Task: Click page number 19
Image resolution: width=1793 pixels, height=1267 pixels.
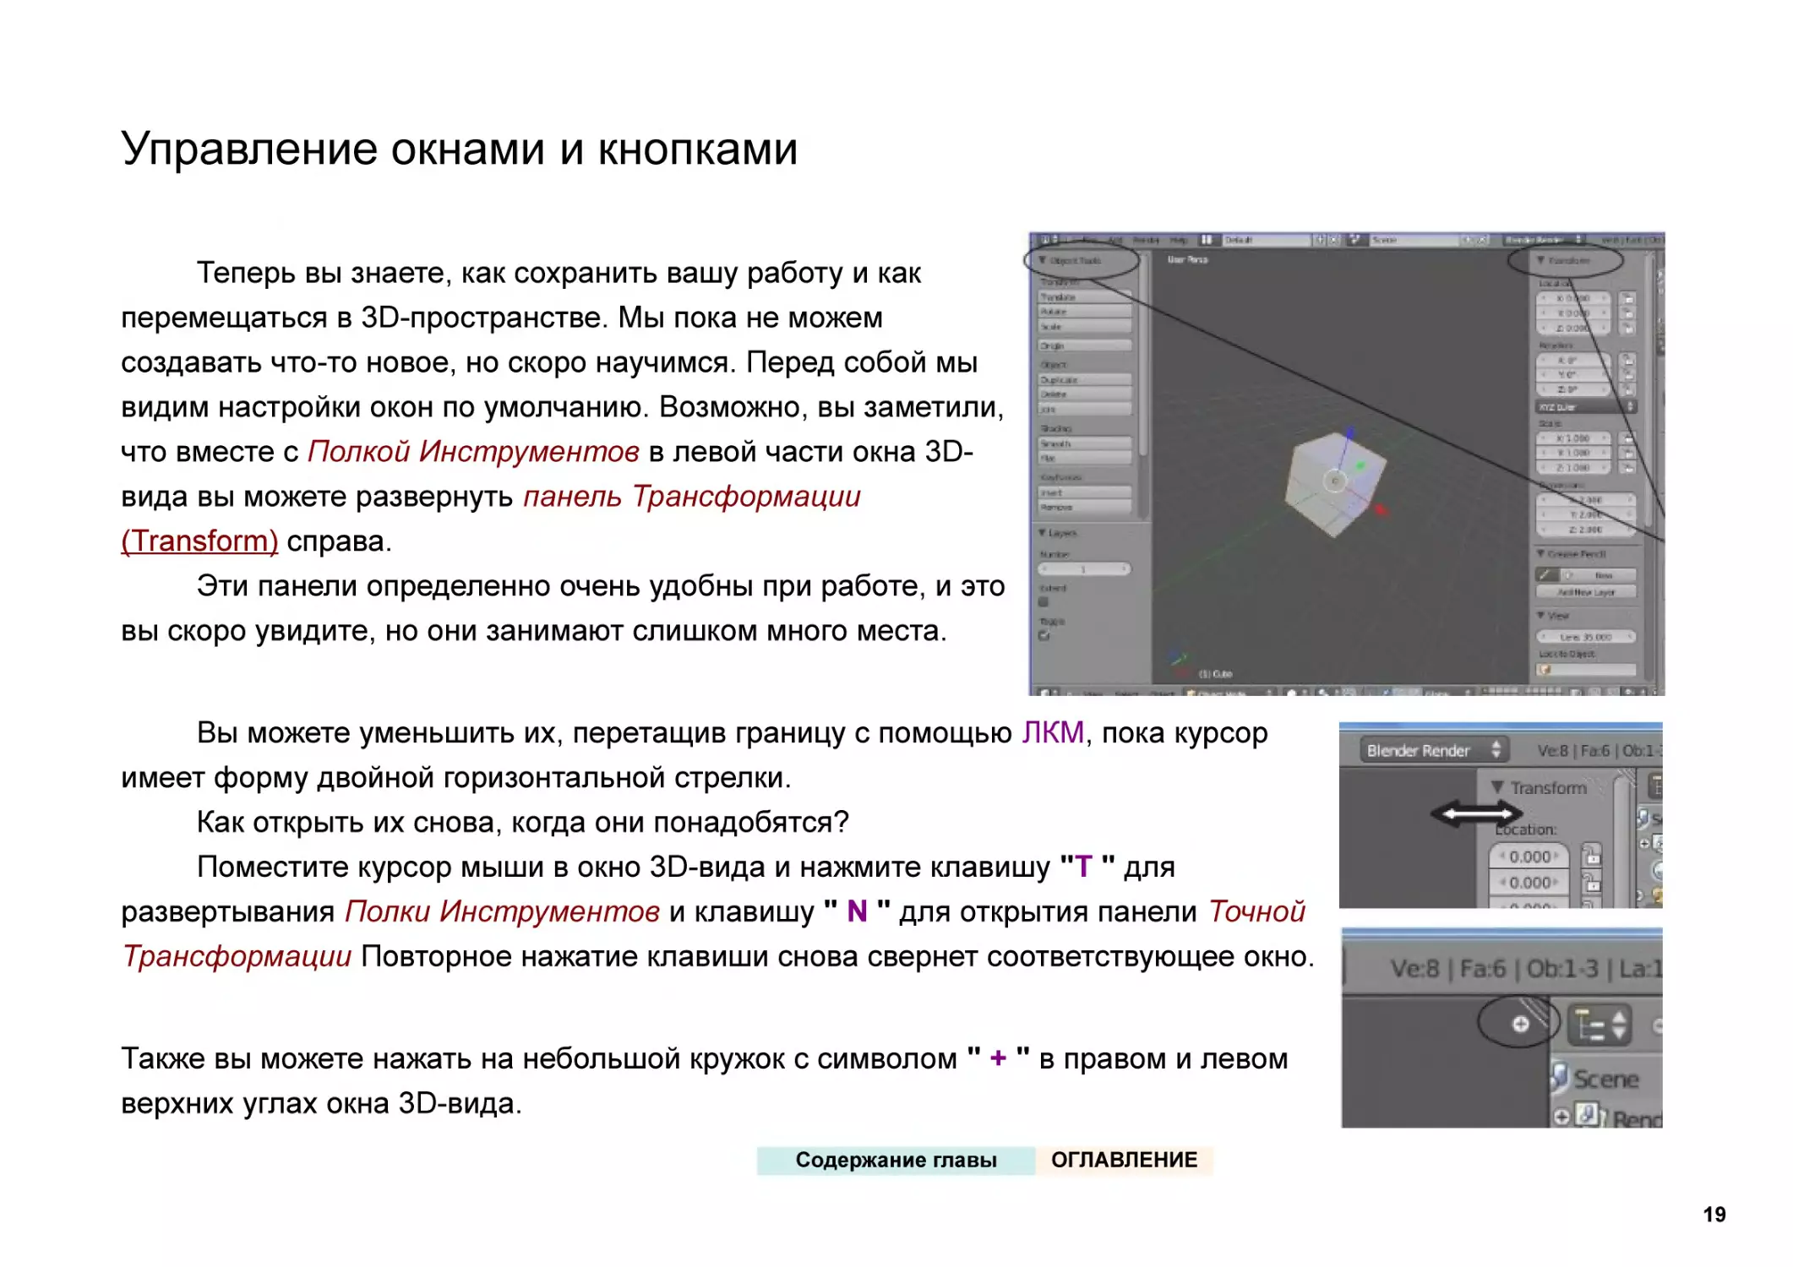Action: (1714, 1214)
